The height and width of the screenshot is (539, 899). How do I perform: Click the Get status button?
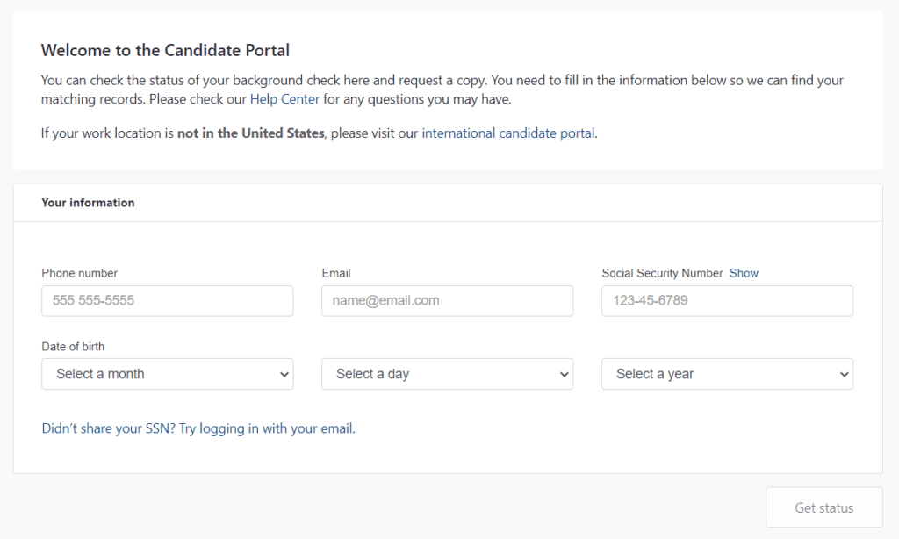(823, 507)
